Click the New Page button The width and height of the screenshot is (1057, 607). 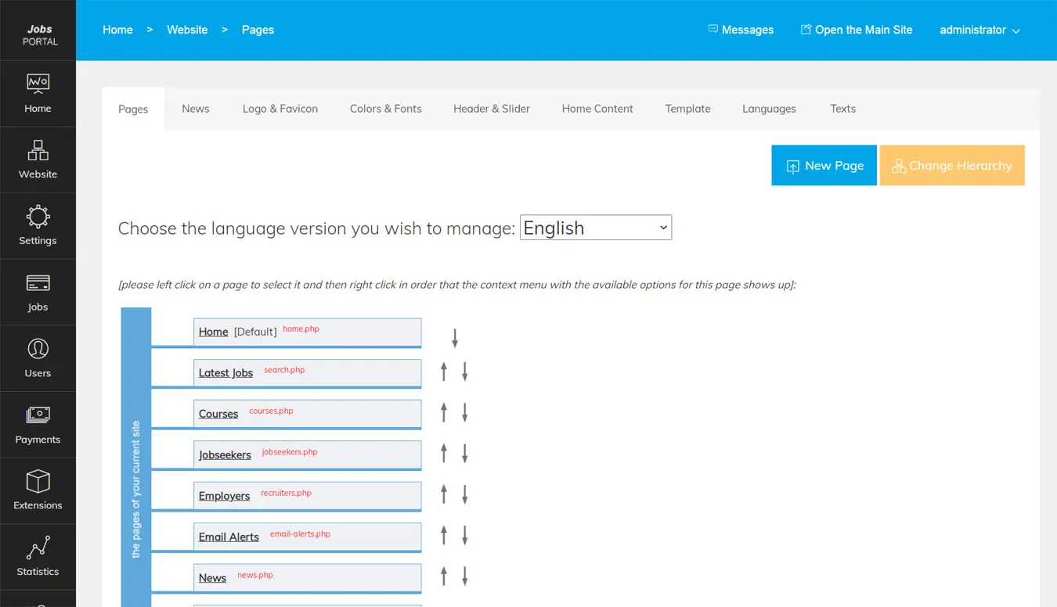(824, 165)
